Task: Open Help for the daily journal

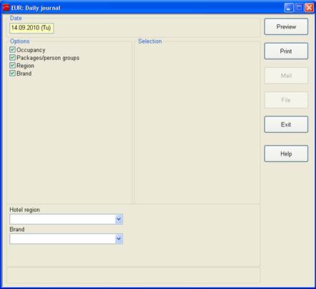Action: 286,153
